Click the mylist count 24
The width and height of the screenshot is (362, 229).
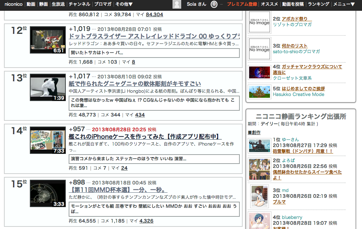pos(124,168)
